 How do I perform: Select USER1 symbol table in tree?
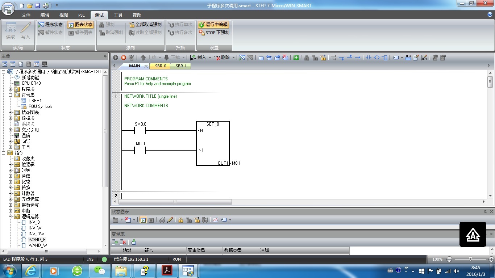tap(35, 101)
